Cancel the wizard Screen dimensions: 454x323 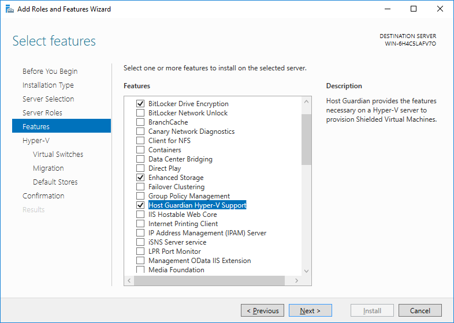click(x=420, y=310)
